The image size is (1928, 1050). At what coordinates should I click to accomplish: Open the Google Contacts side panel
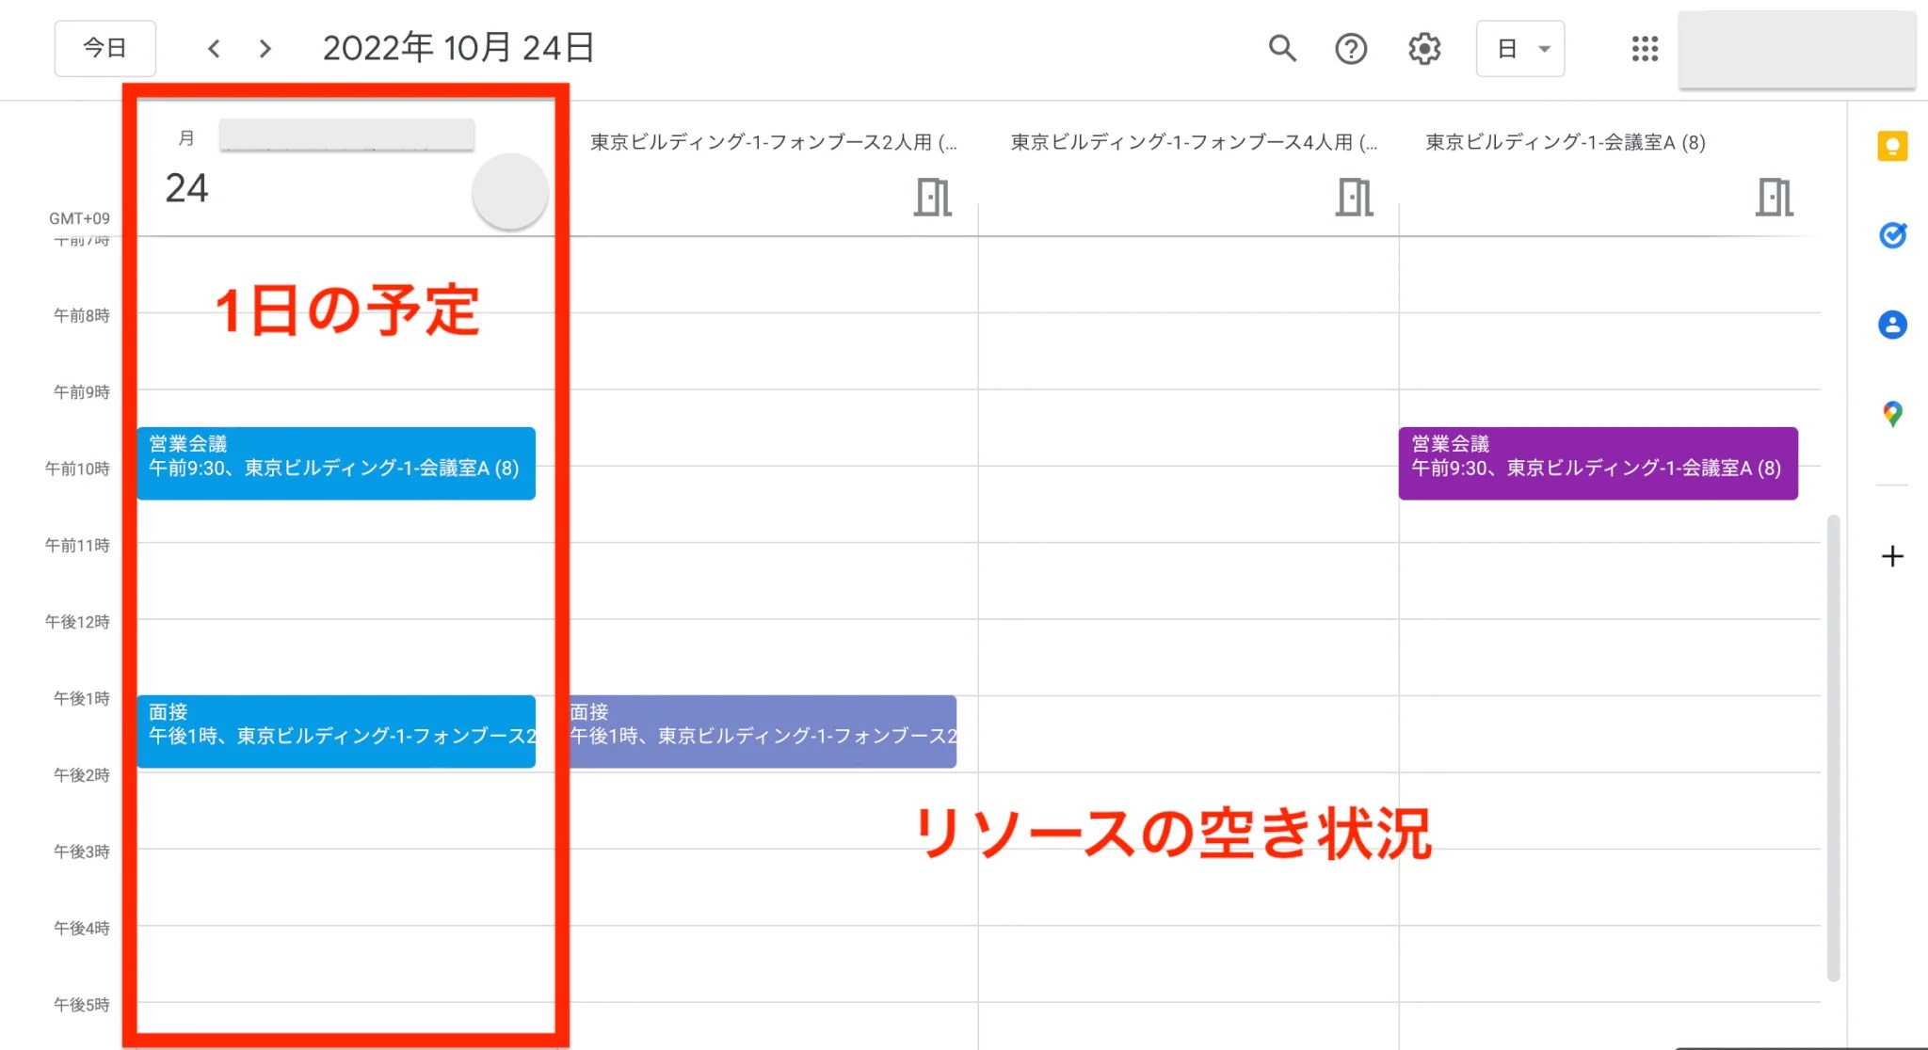[1892, 324]
